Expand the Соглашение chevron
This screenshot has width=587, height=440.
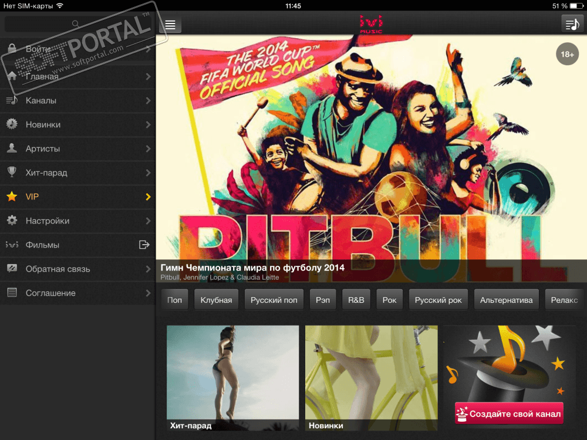(149, 293)
